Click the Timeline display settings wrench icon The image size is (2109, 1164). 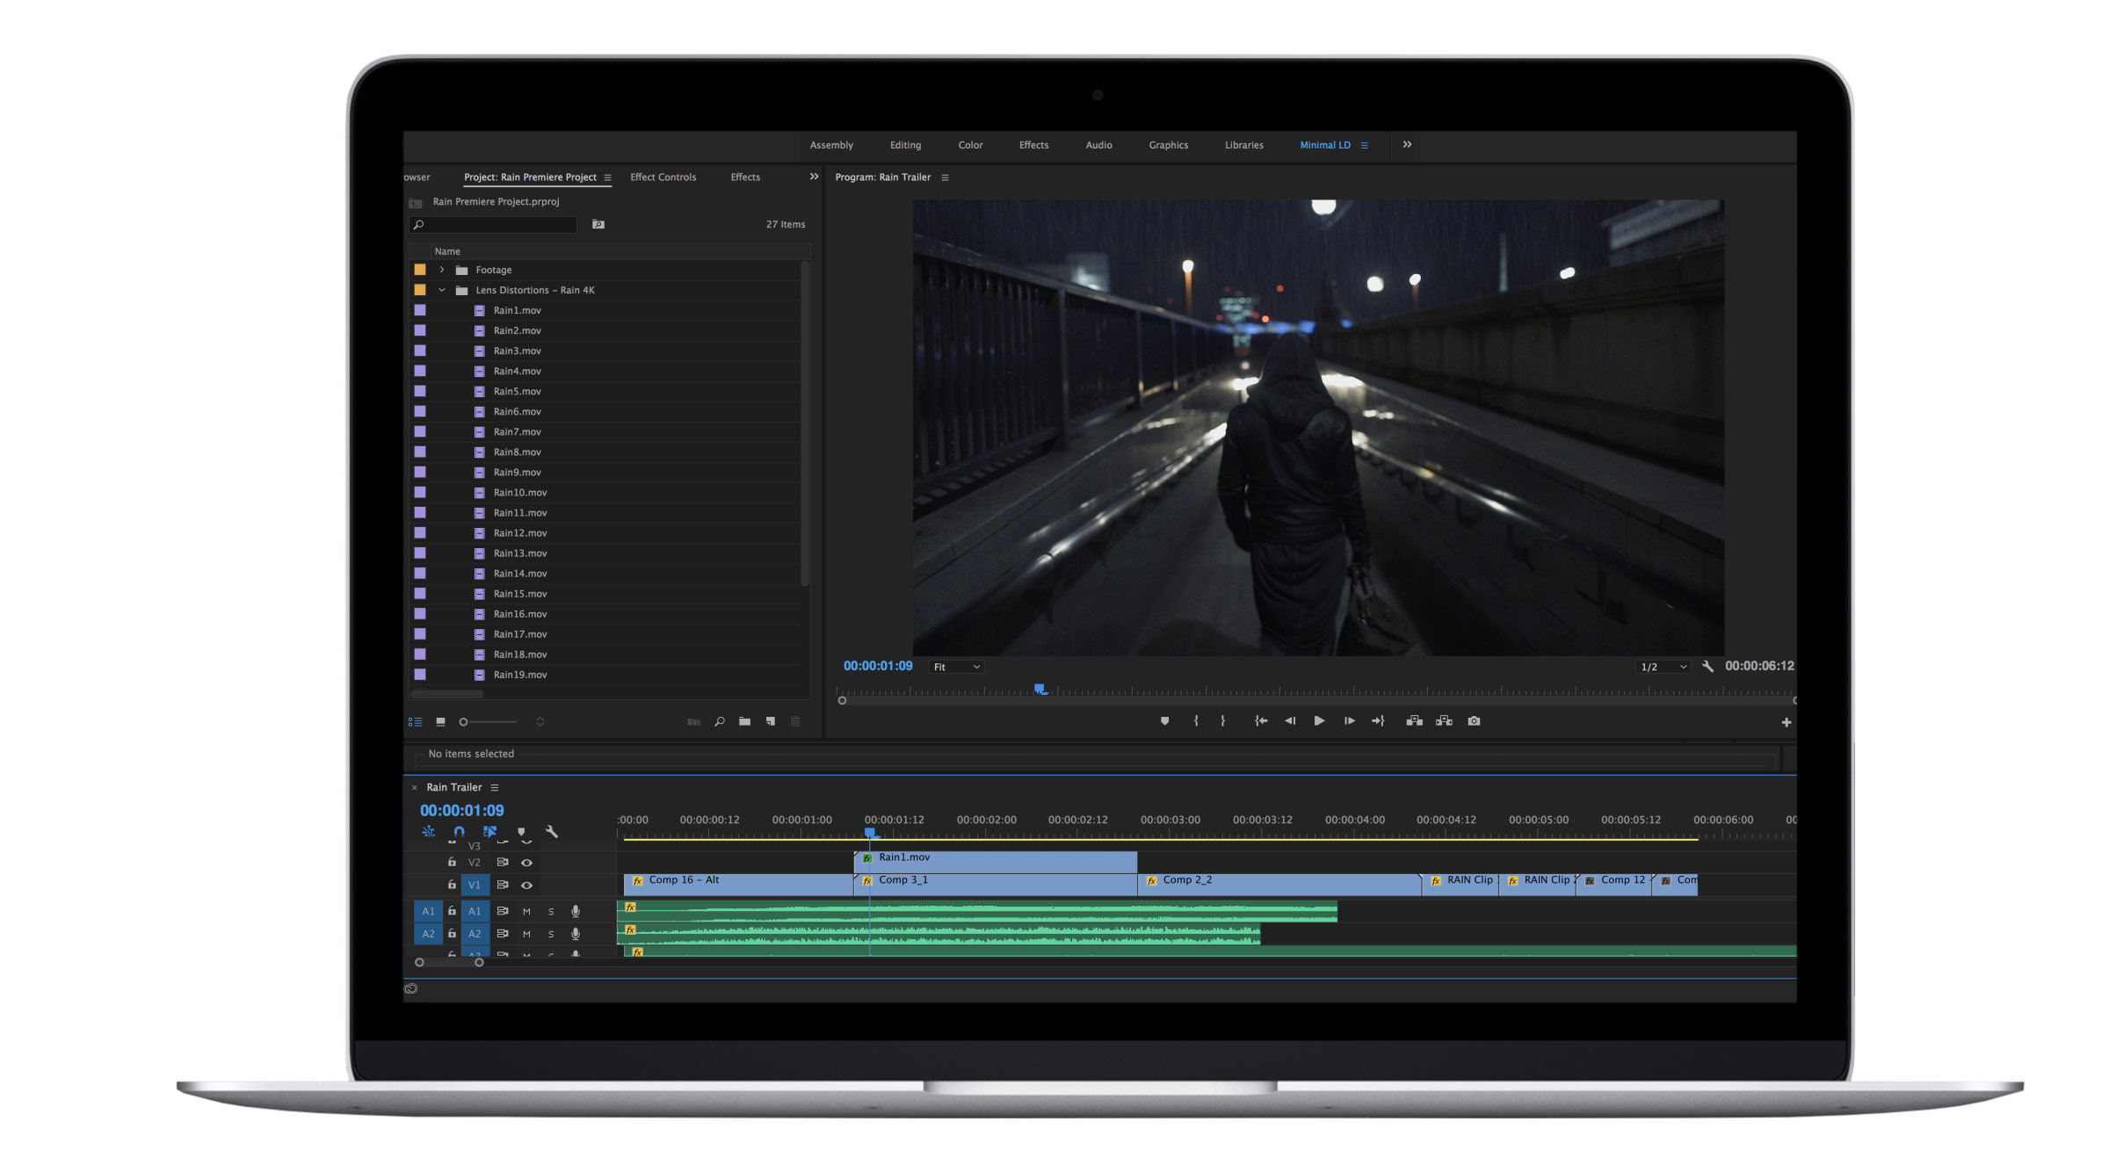pos(552,831)
